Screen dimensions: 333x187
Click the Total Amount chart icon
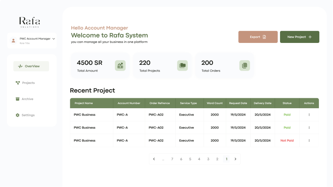tap(120, 65)
